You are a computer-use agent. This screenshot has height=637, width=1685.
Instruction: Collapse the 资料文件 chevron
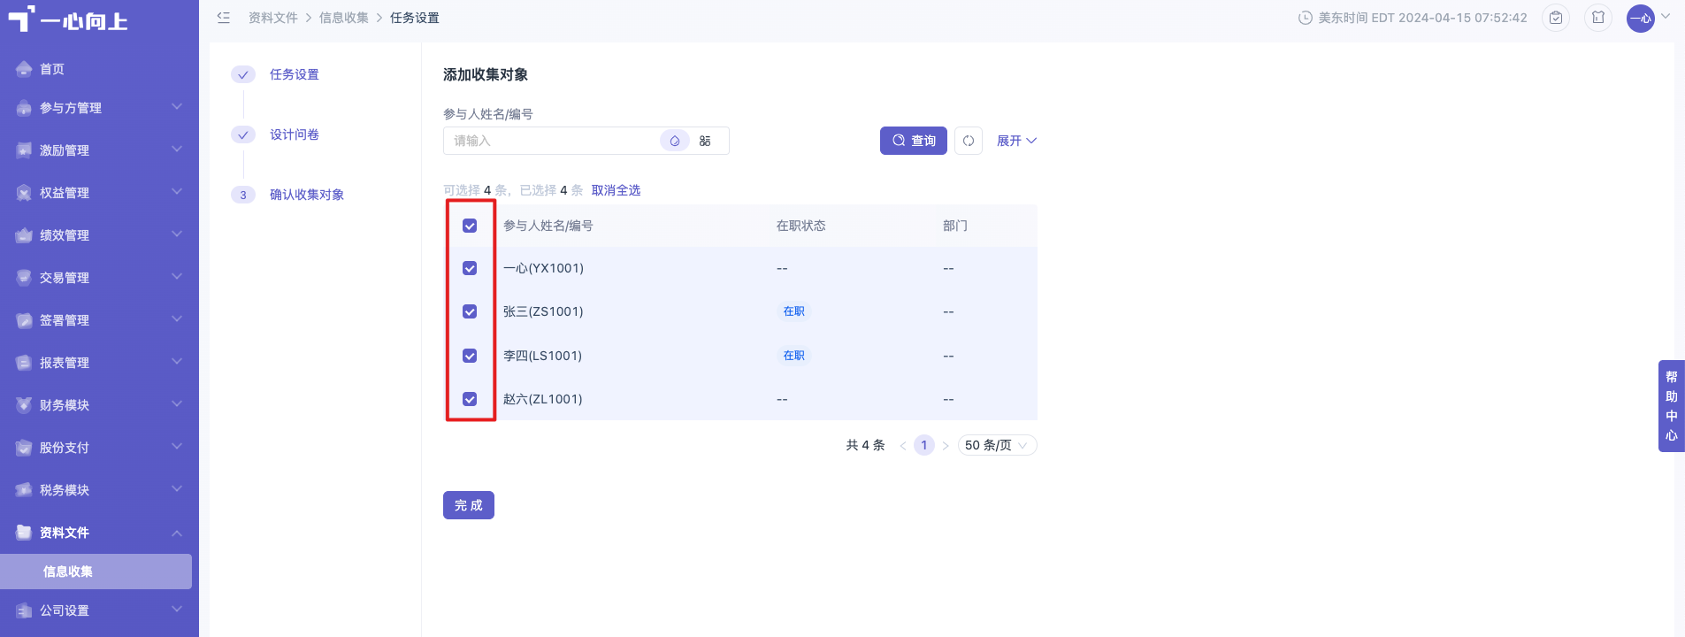pyautogui.click(x=177, y=533)
